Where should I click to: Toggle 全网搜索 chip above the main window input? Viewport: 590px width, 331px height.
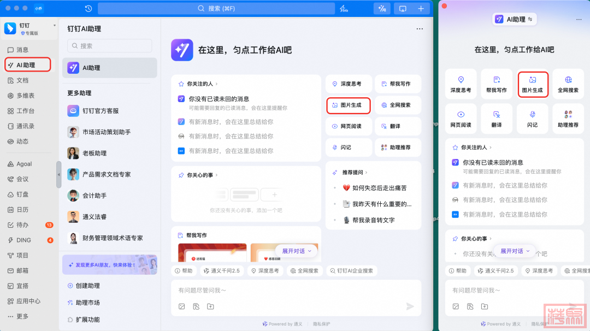pyautogui.click(x=304, y=271)
